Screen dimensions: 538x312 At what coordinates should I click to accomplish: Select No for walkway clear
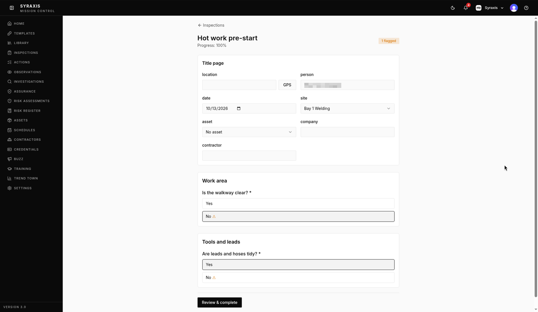point(298,216)
